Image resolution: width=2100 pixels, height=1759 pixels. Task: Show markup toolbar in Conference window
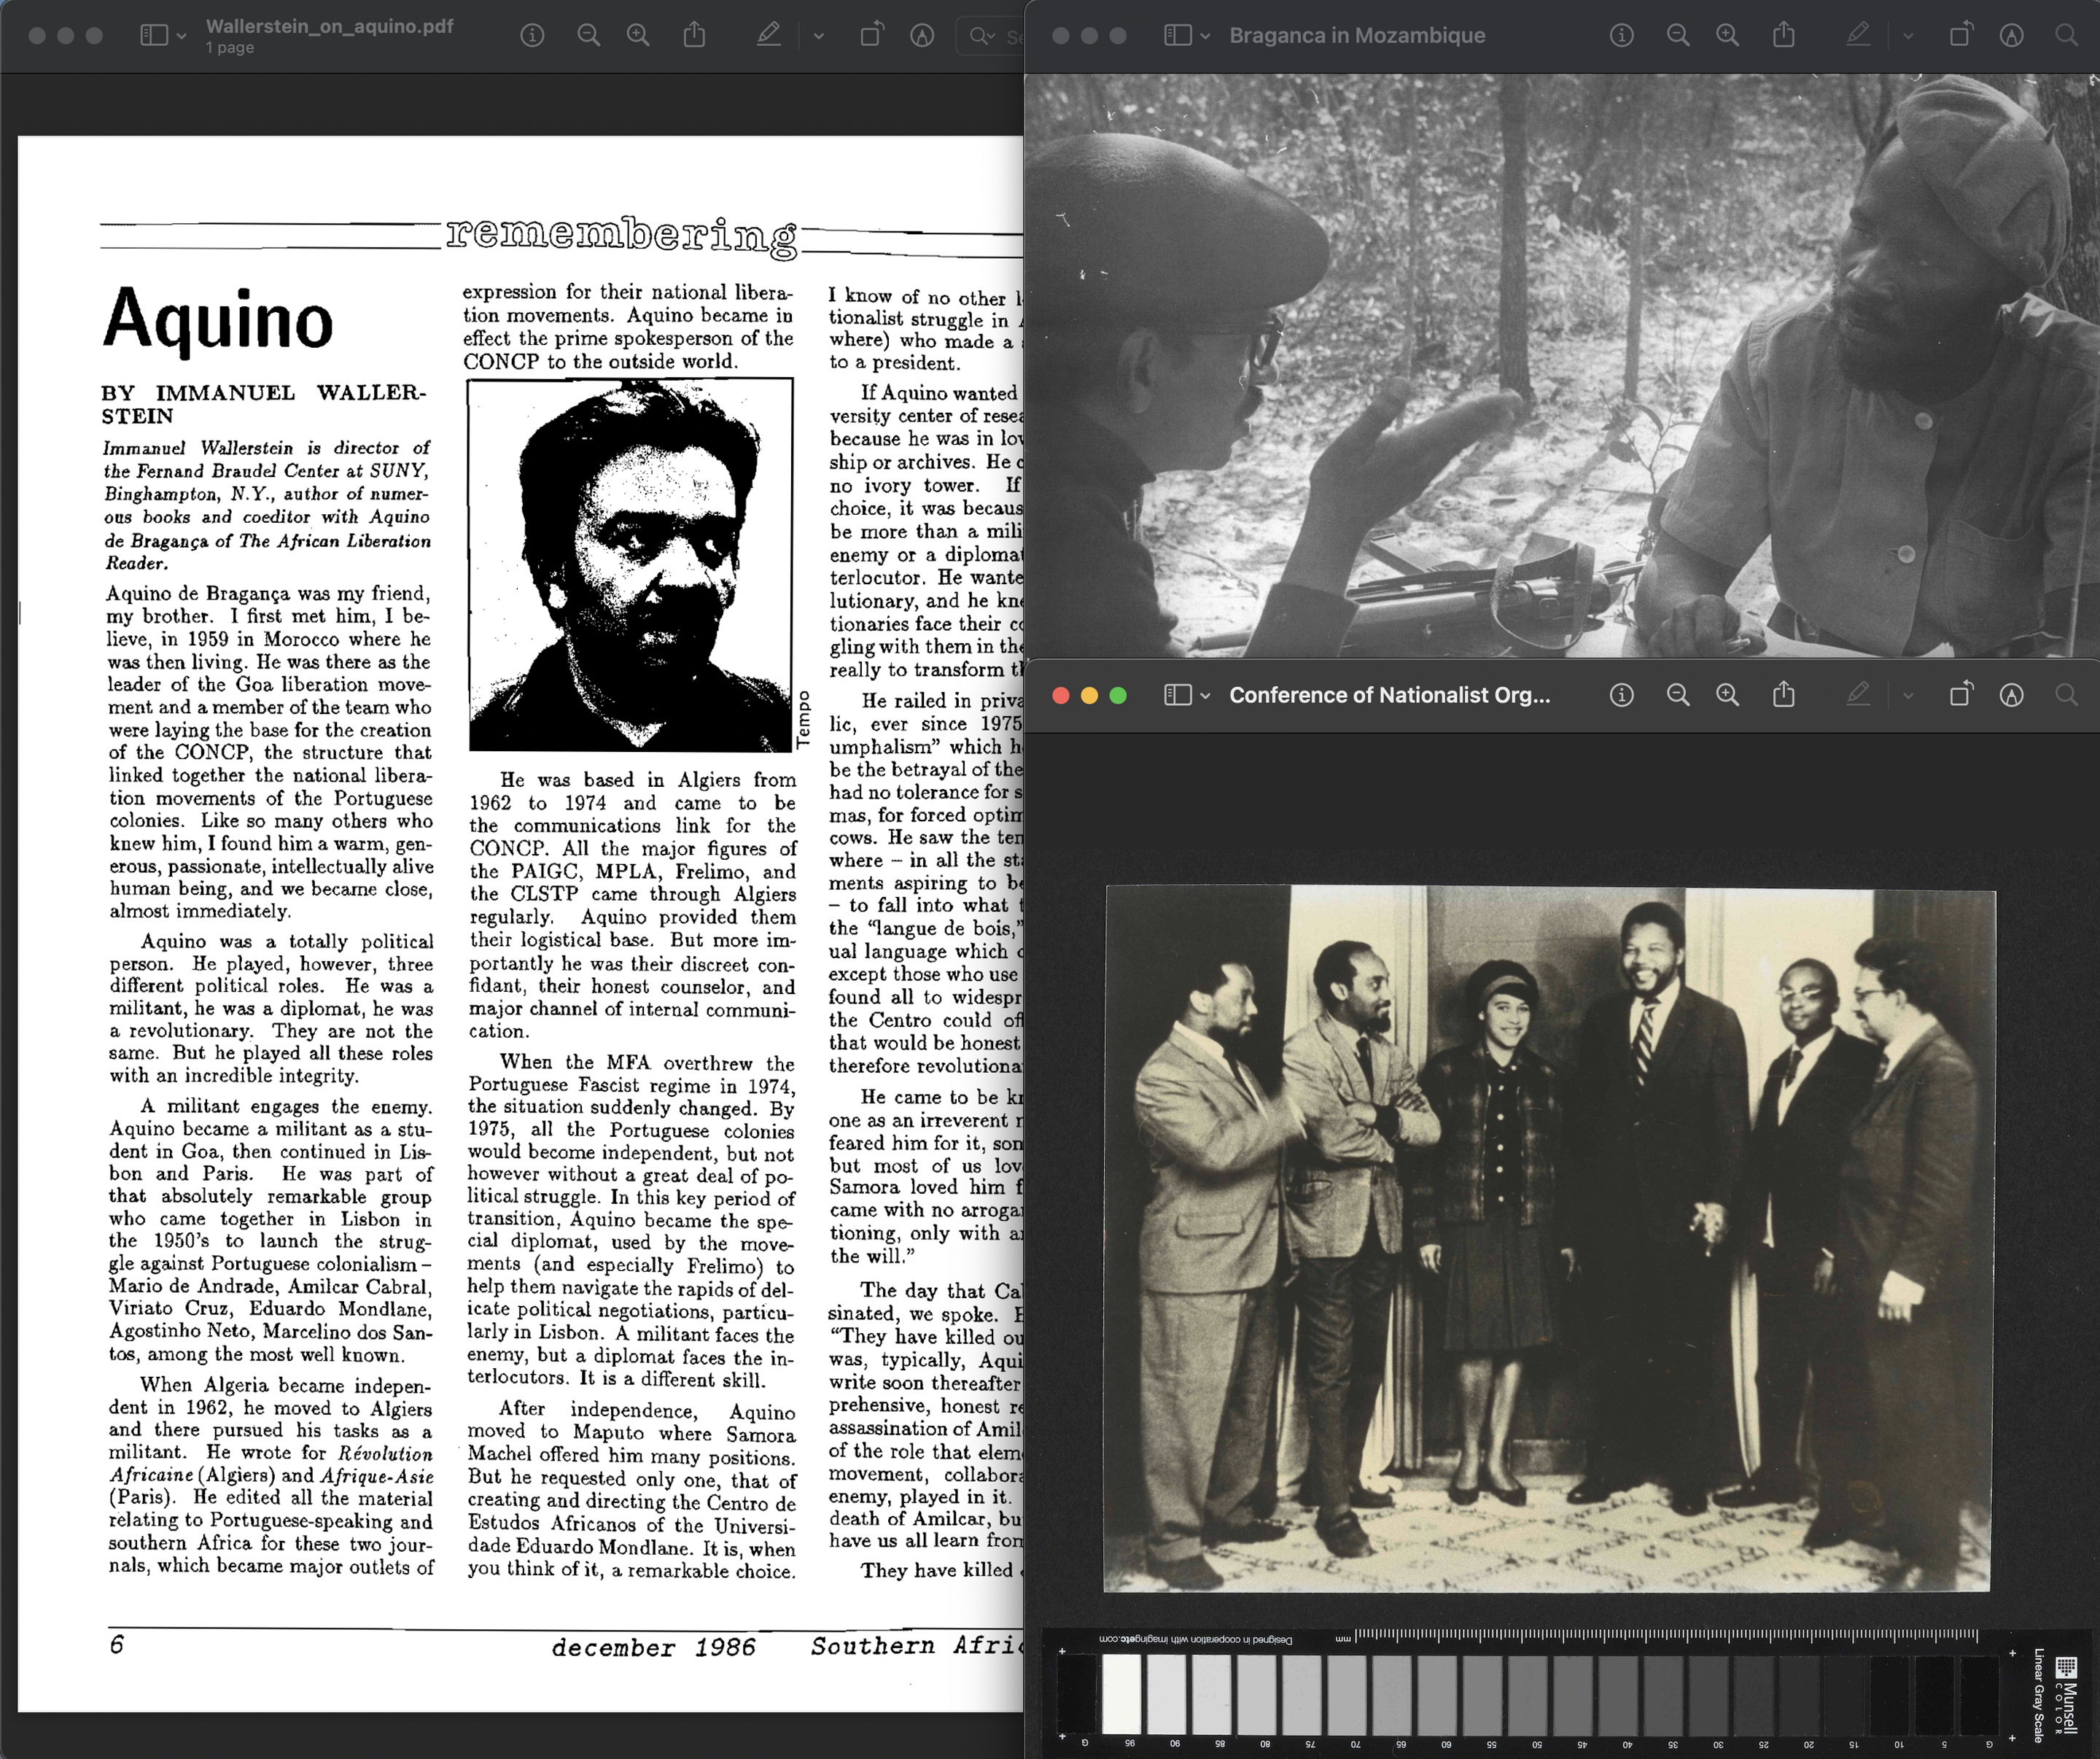pos(2011,695)
